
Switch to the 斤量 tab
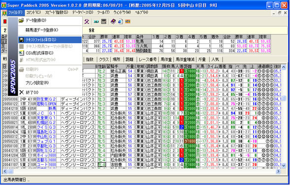[x=202, y=59]
